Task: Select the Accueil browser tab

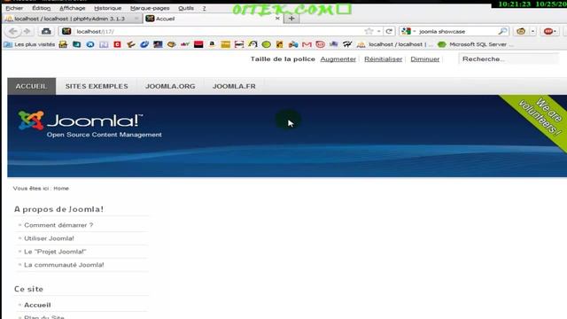Action: (x=214, y=19)
